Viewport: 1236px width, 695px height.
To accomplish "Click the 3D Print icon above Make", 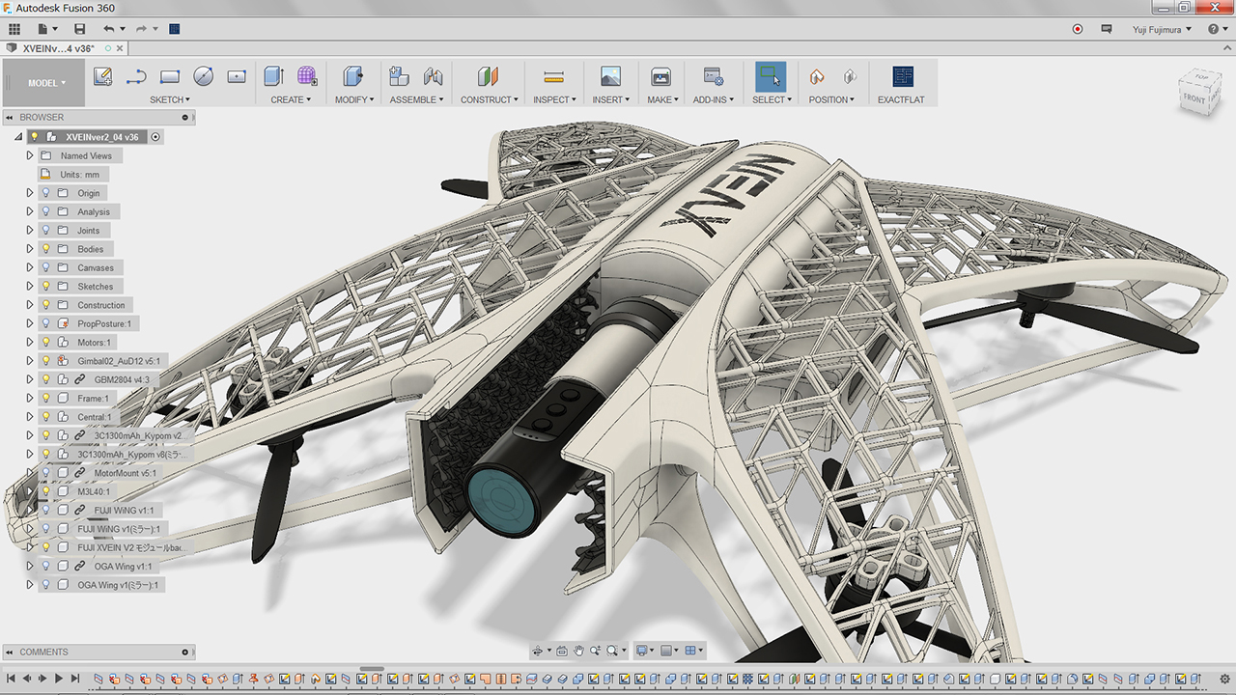I will [660, 76].
